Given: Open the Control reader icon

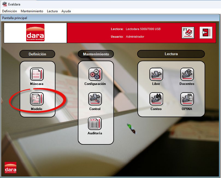Looking at the screenshot, I should [95, 99].
